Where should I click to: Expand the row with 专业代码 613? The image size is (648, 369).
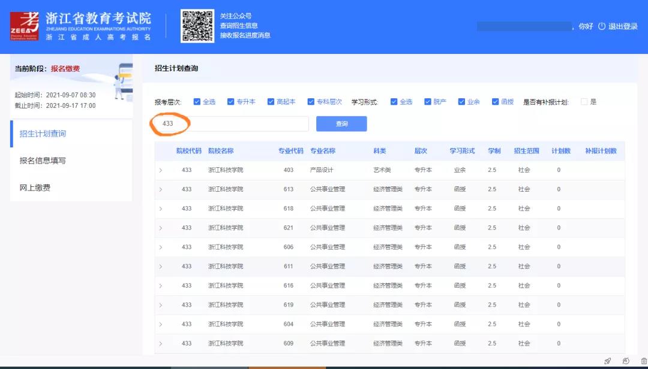click(160, 189)
